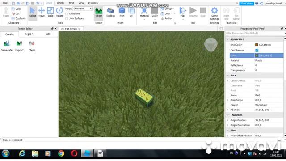Open Game Settings
286x161 pixels.
click(x=214, y=14)
